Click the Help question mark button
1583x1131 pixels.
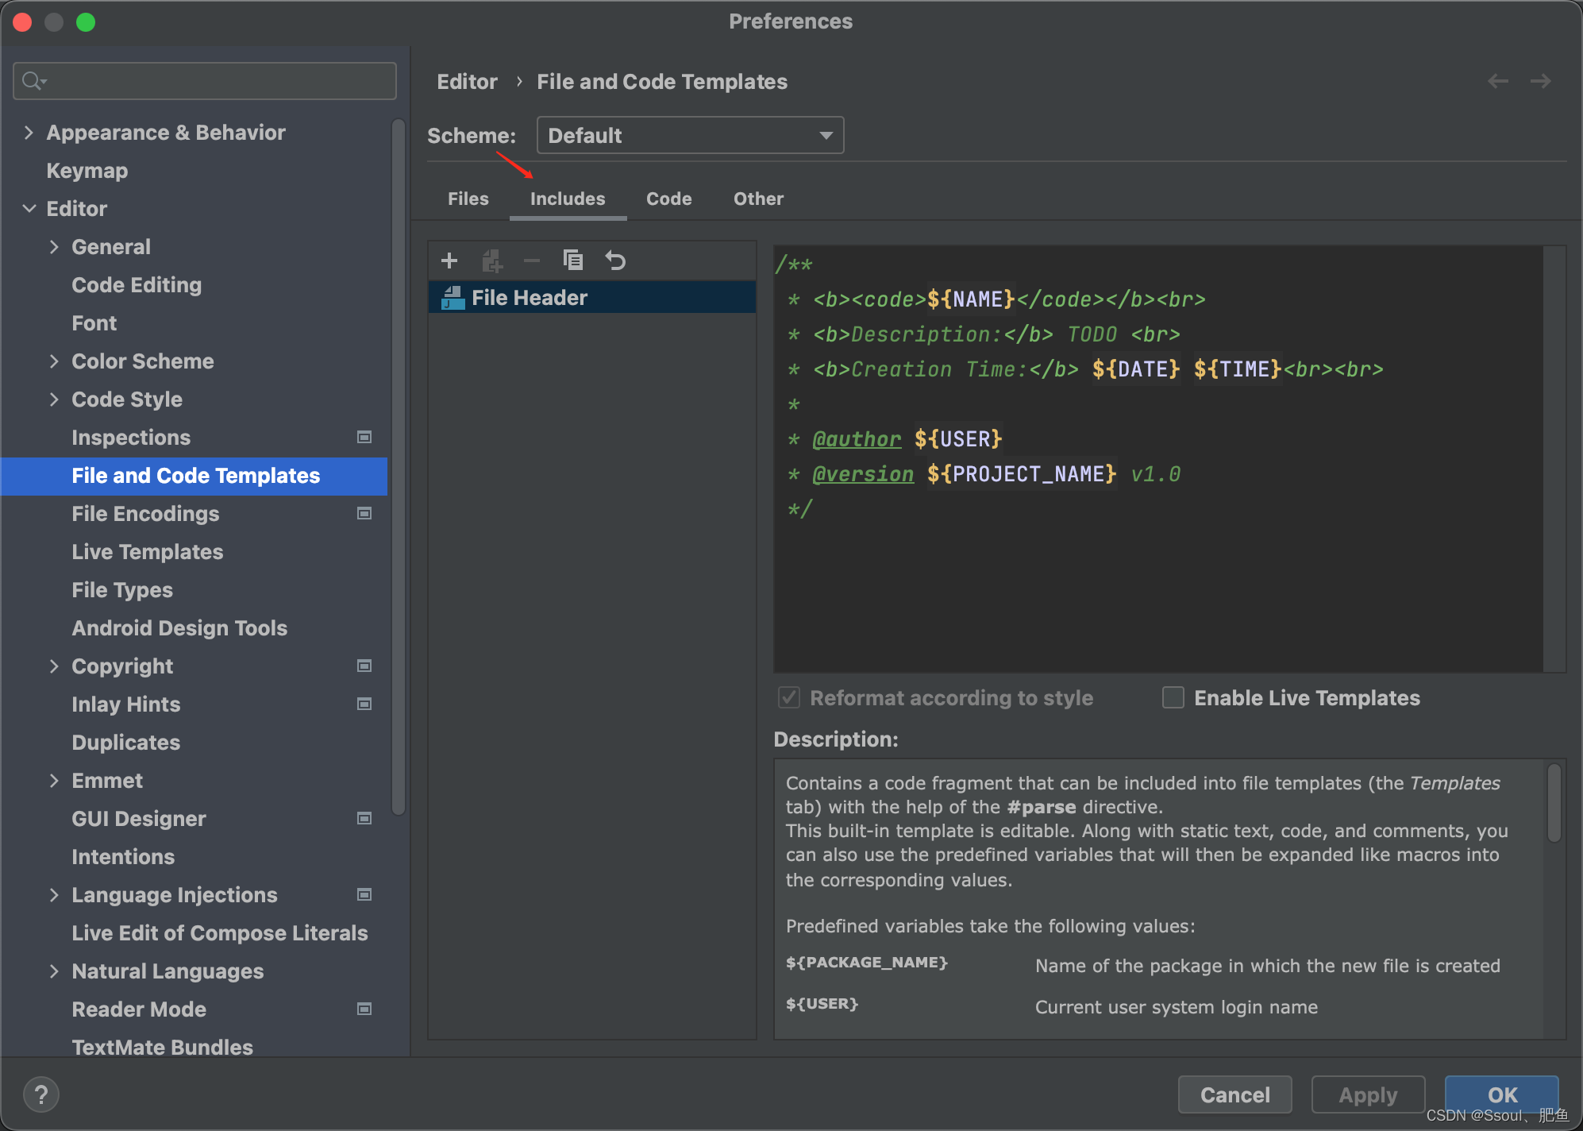point(41,1094)
